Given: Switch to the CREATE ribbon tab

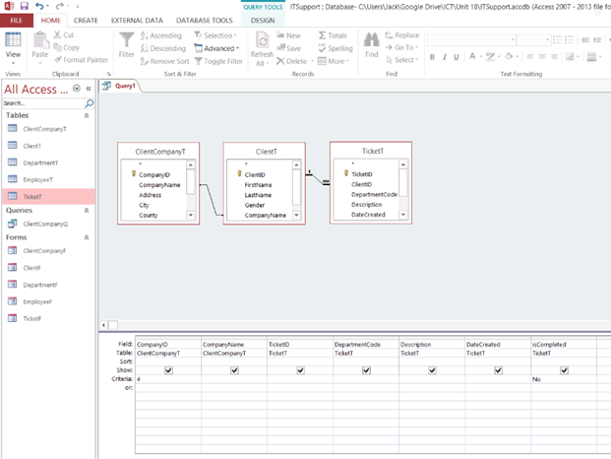Looking at the screenshot, I should [86, 21].
